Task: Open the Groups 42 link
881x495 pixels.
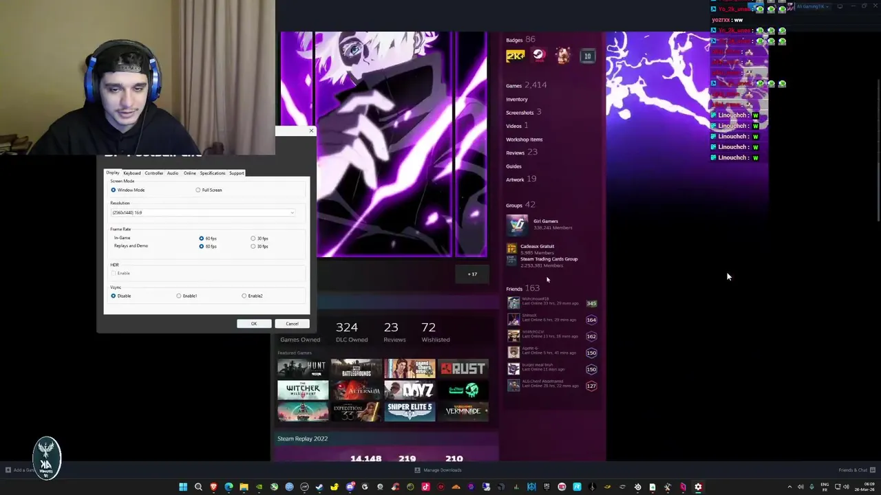Action: coord(520,205)
